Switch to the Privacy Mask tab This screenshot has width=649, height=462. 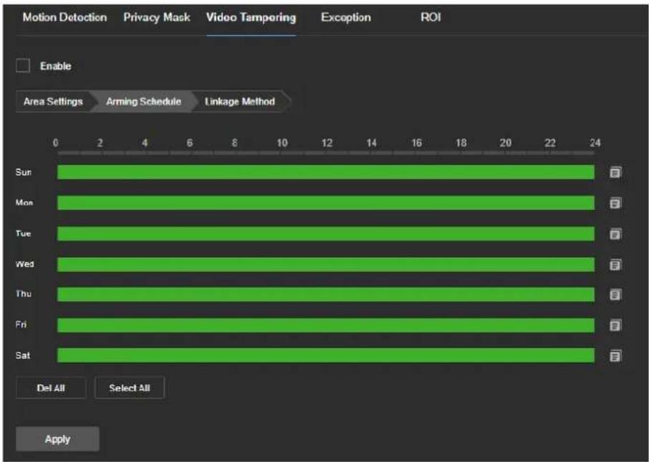click(157, 17)
